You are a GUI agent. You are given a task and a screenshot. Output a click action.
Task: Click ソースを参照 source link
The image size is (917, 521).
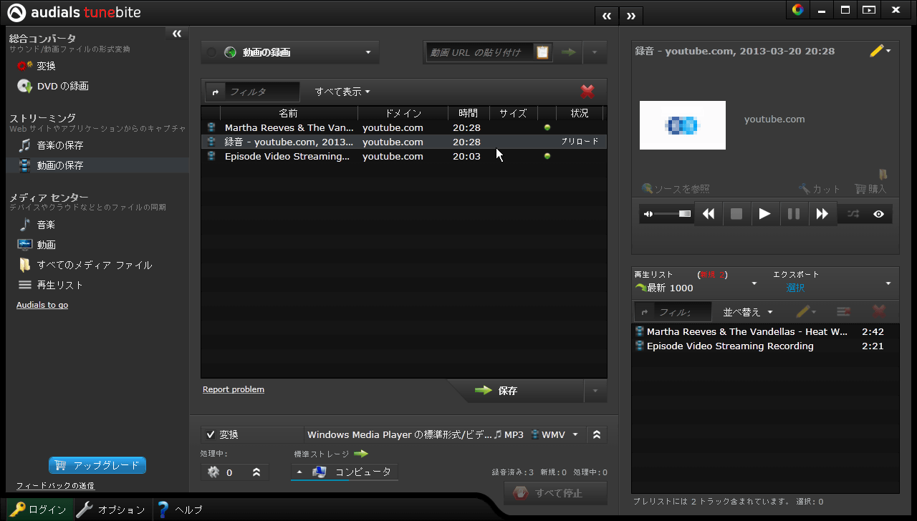pyautogui.click(x=676, y=189)
